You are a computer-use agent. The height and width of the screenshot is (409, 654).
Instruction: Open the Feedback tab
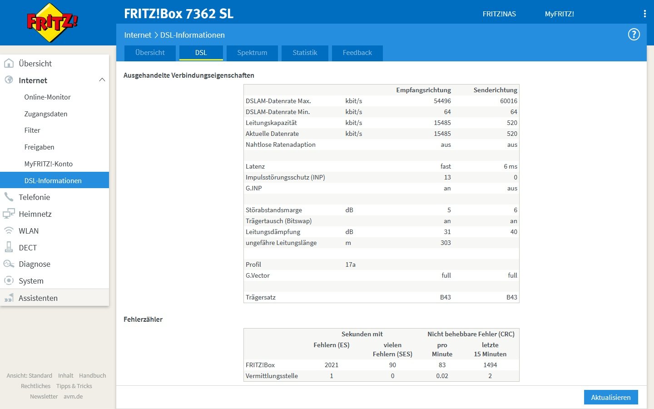tap(357, 53)
